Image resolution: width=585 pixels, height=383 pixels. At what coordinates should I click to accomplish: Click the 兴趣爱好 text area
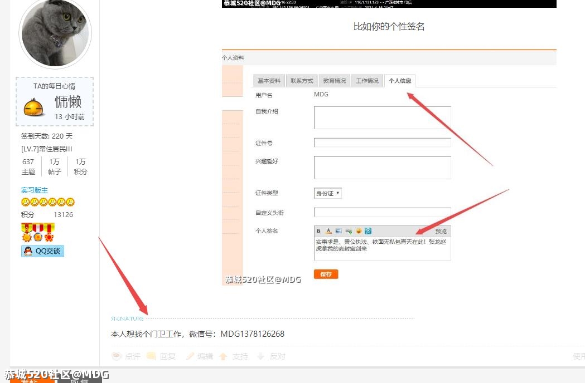(x=383, y=167)
